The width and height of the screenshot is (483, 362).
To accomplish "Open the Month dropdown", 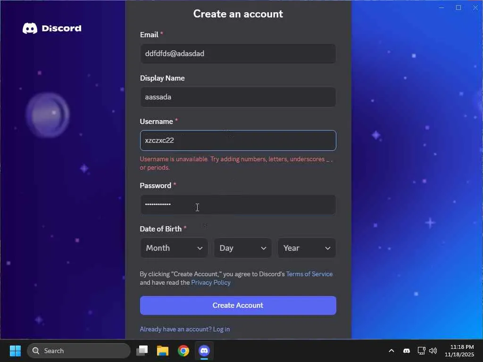I will point(174,248).
